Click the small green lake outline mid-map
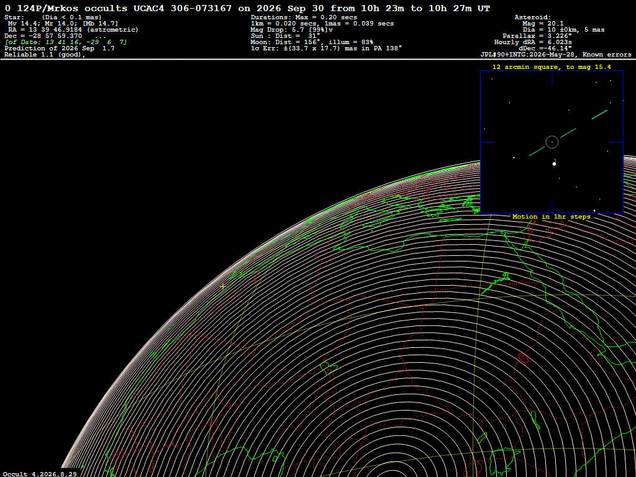The height and width of the screenshot is (477, 636). pos(329,368)
